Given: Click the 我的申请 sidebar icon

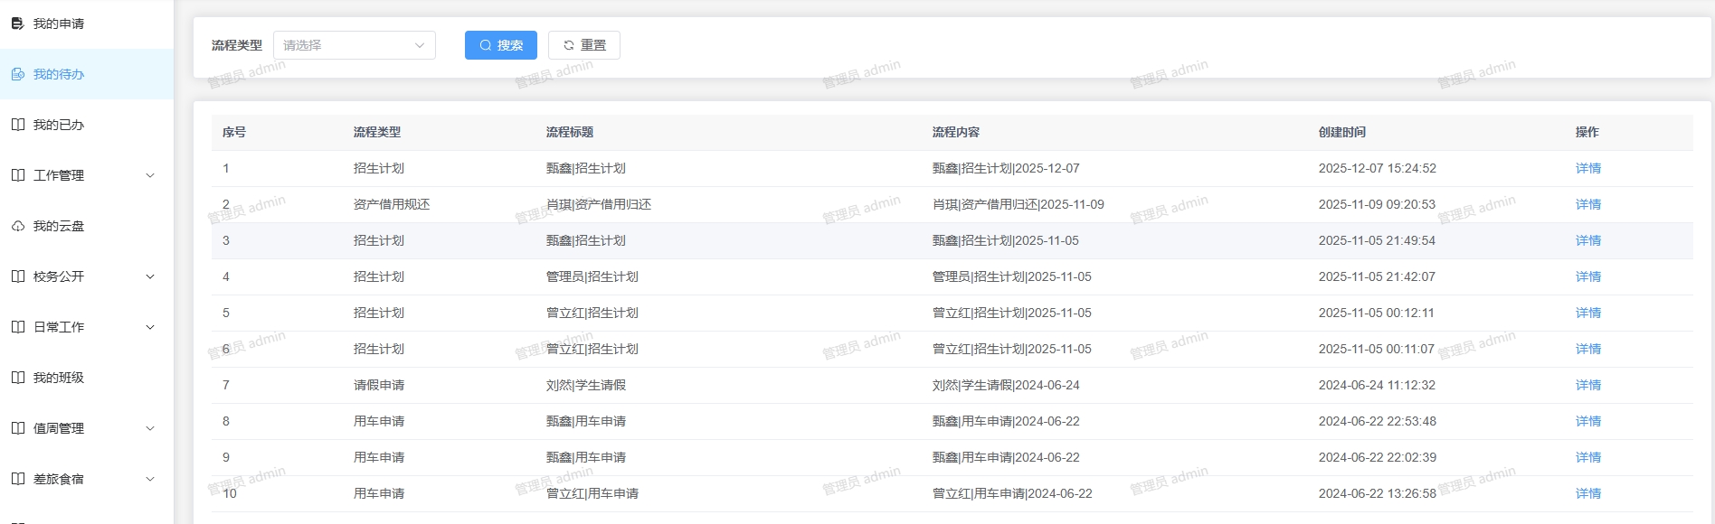Looking at the screenshot, I should 17,23.
